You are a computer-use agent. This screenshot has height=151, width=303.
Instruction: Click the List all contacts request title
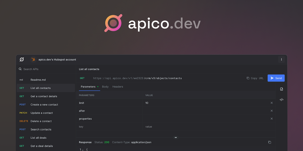coord(89,69)
